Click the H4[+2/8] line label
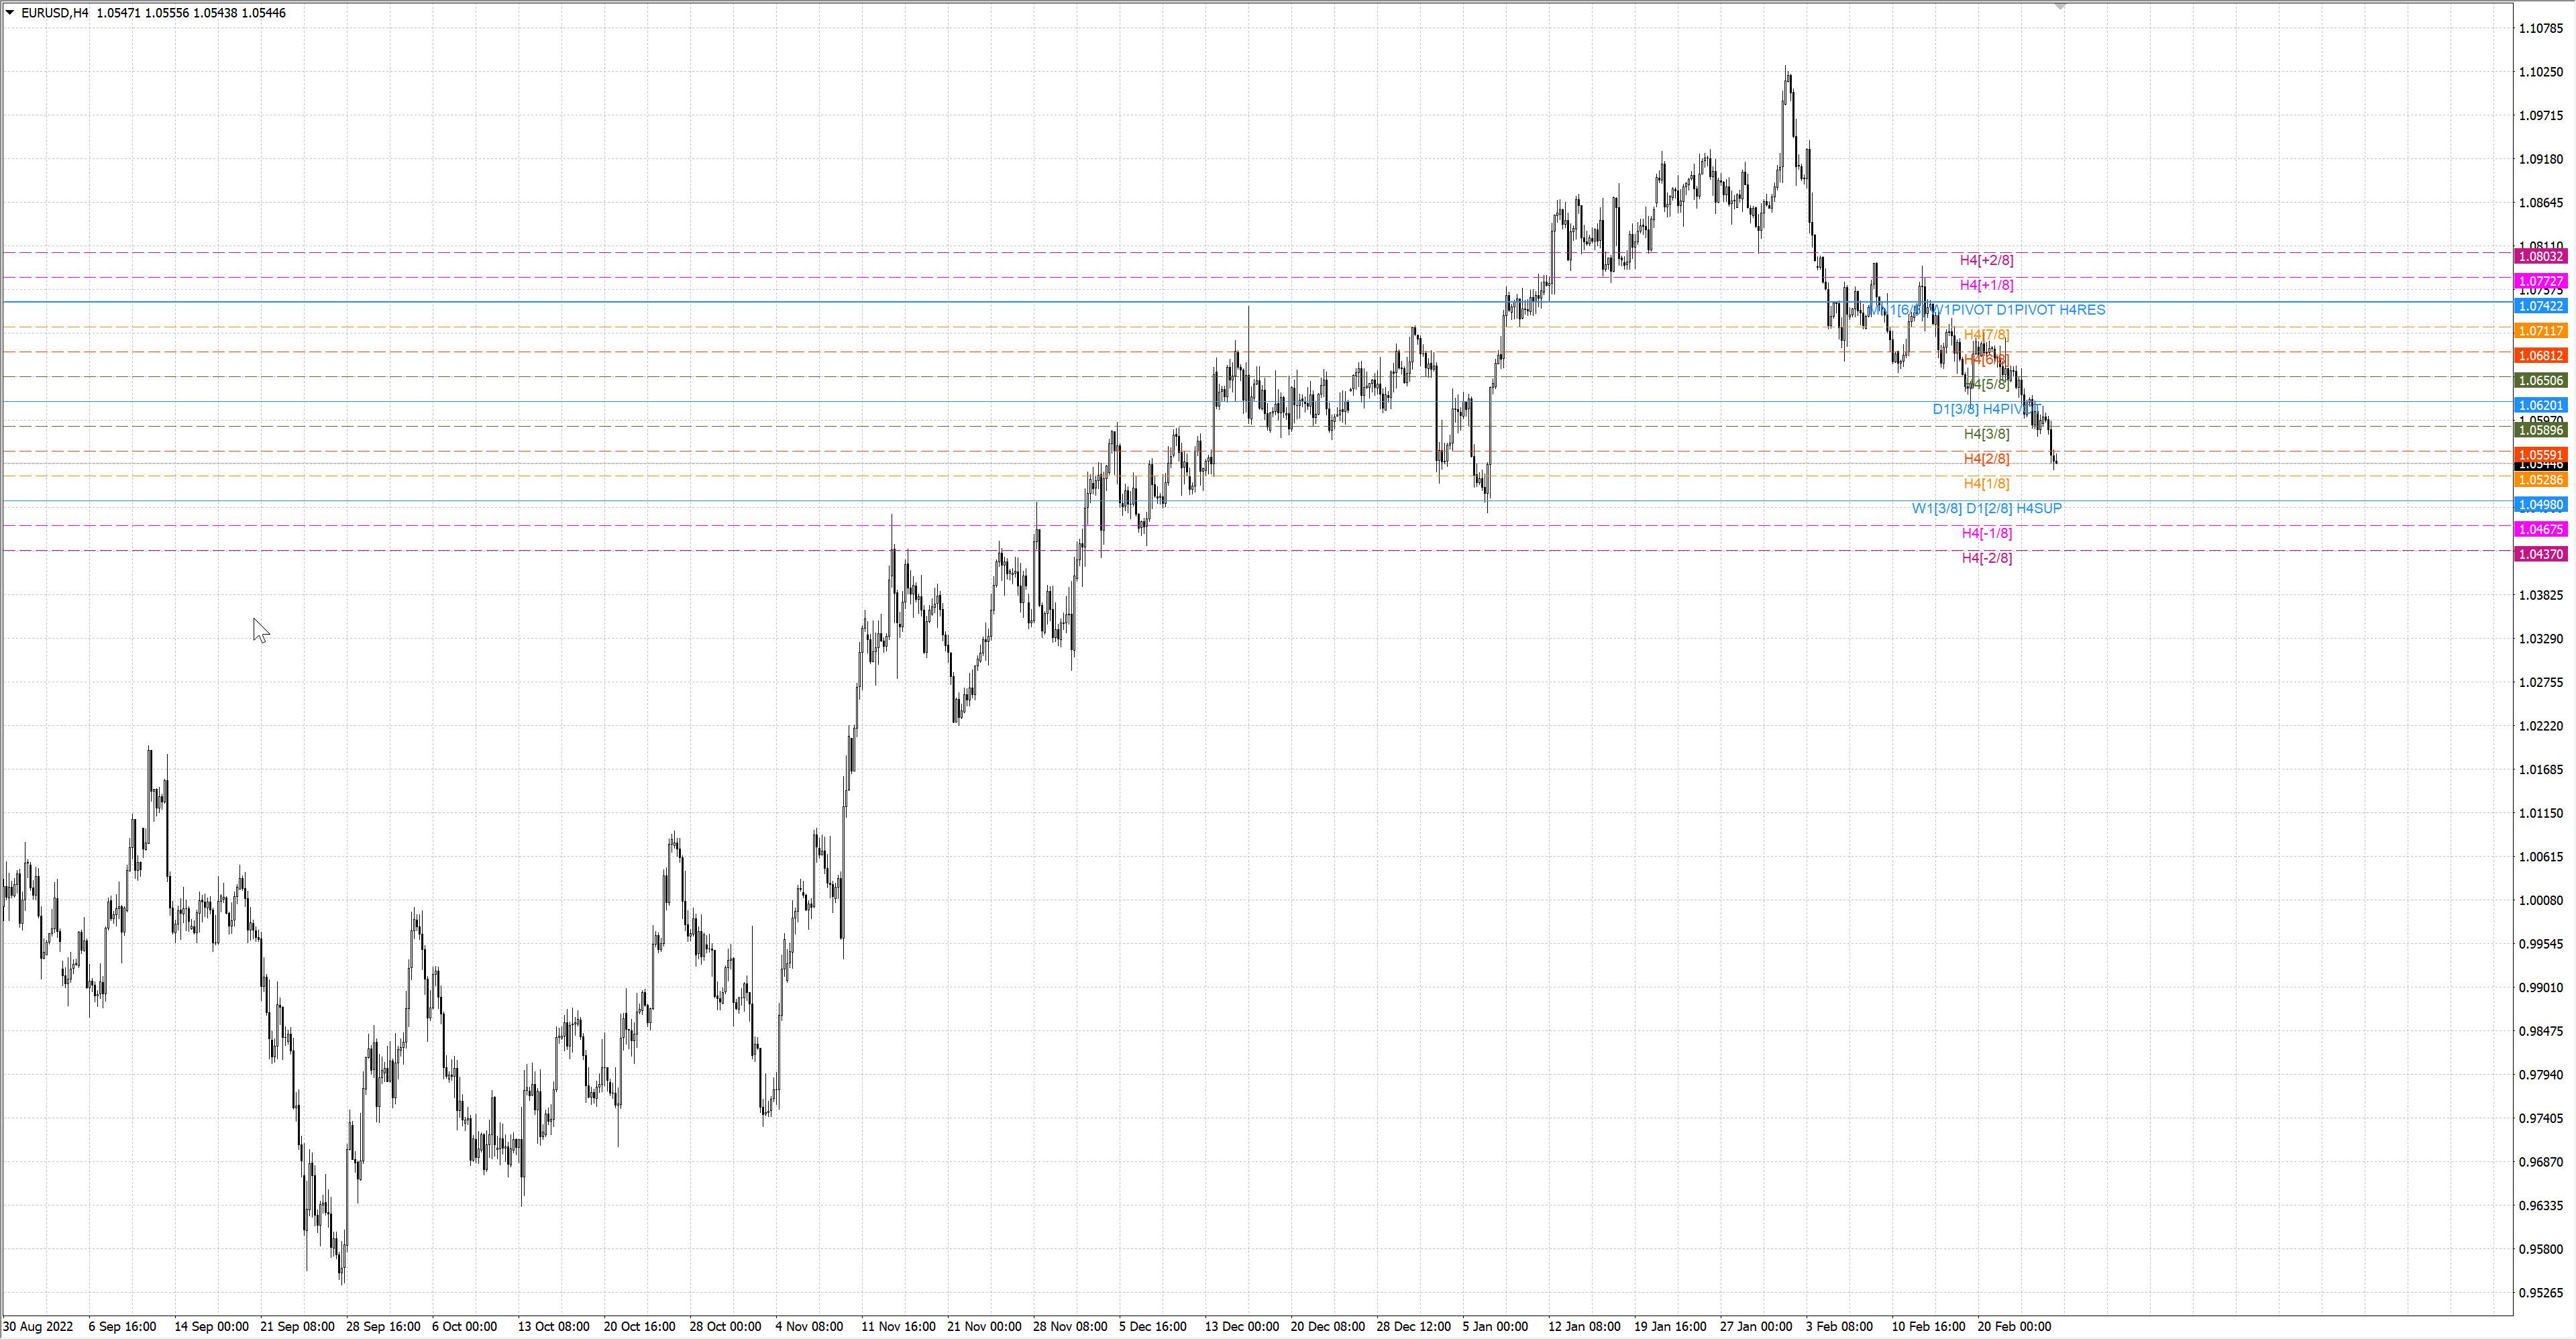2576x1339 pixels. [x=1986, y=260]
